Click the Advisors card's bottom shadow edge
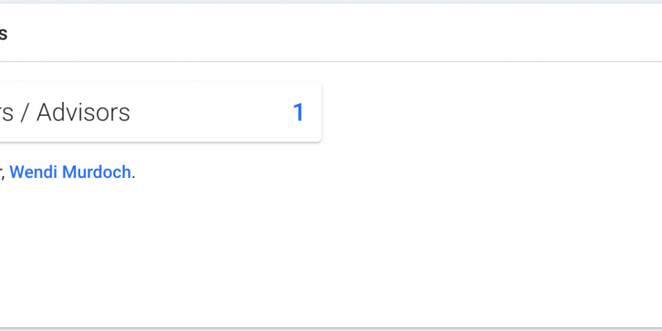The width and height of the screenshot is (662, 331). coord(159,142)
